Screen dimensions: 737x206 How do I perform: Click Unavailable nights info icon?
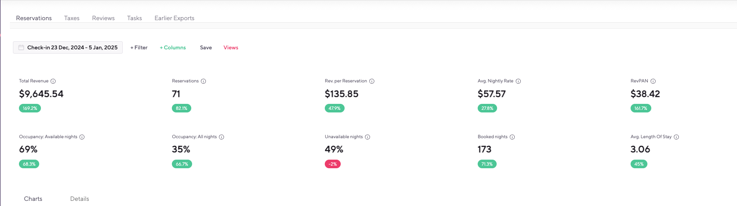tap(367, 137)
